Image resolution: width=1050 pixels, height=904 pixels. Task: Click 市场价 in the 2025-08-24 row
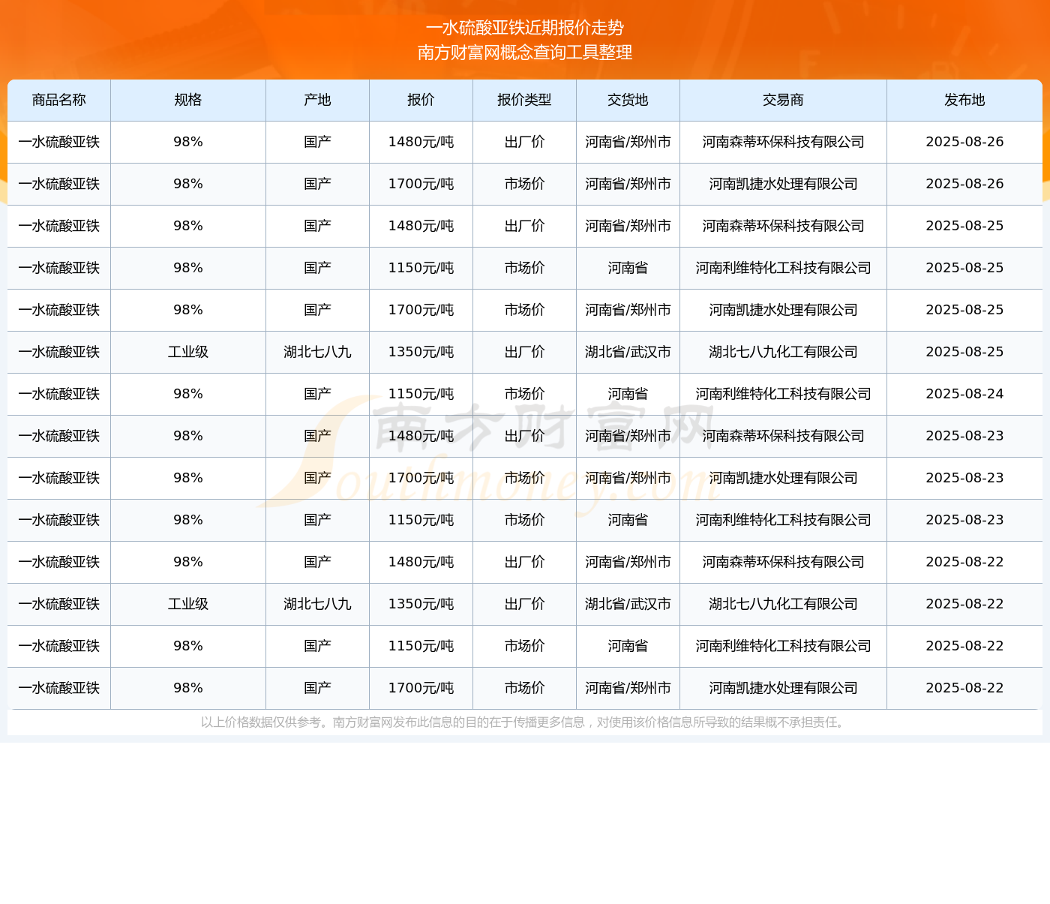coord(524,394)
